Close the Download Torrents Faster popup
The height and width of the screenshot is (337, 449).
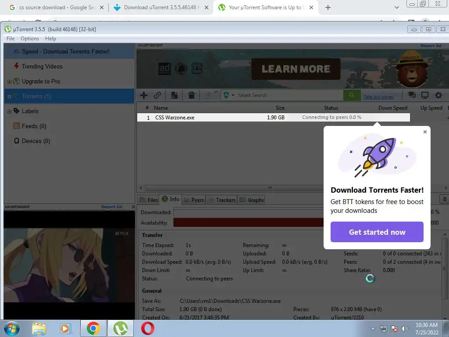click(425, 132)
